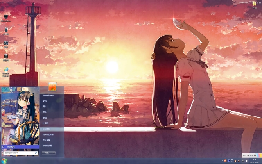Image resolution: width=262 pixels, height=164 pixels.
Task: Open 游戏 in the Start menu
Action: pyautogui.click(x=45, y=118)
